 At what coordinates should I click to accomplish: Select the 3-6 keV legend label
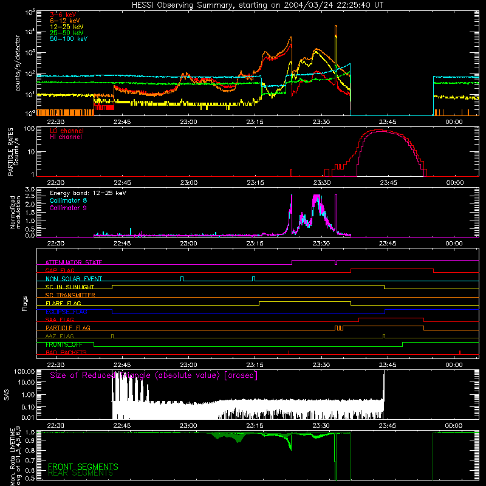[63, 15]
